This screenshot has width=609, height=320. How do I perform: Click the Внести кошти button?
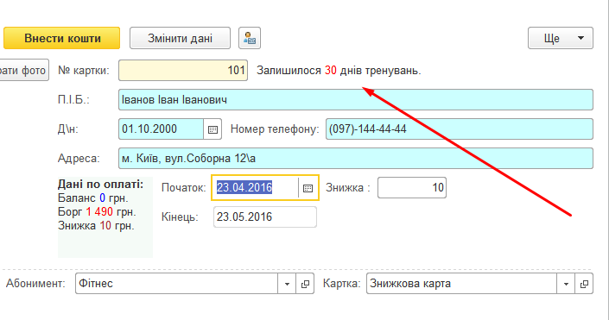pyautogui.click(x=61, y=38)
